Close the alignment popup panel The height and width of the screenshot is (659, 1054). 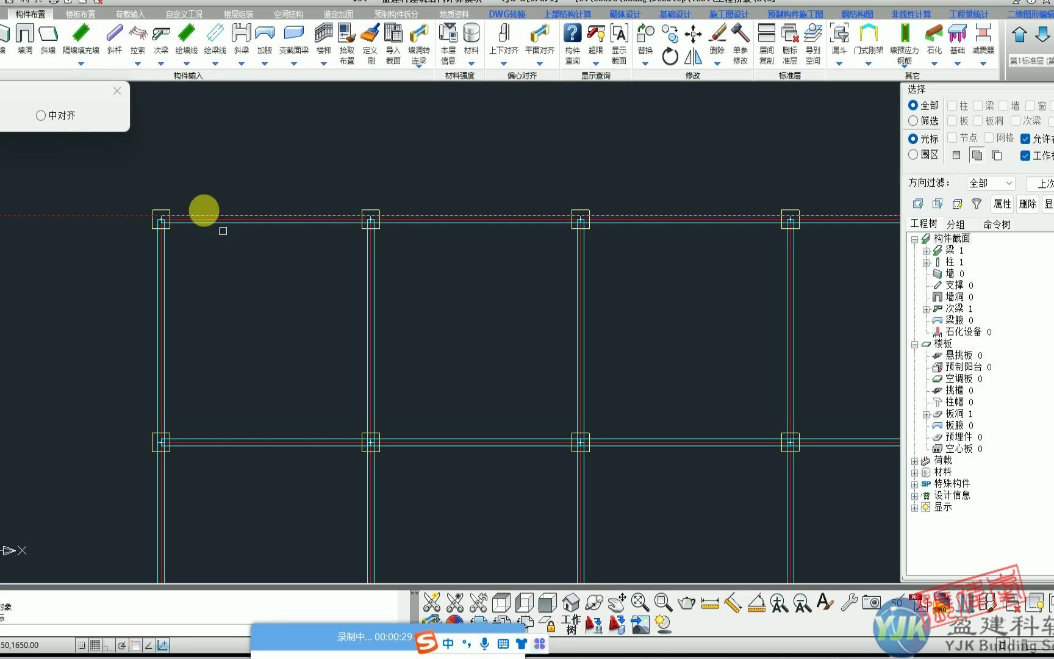[x=117, y=91]
